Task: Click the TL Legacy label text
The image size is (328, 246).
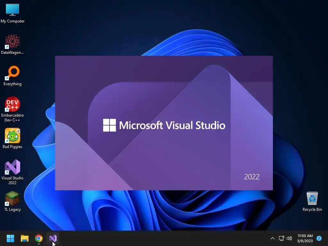Action: coord(12,209)
